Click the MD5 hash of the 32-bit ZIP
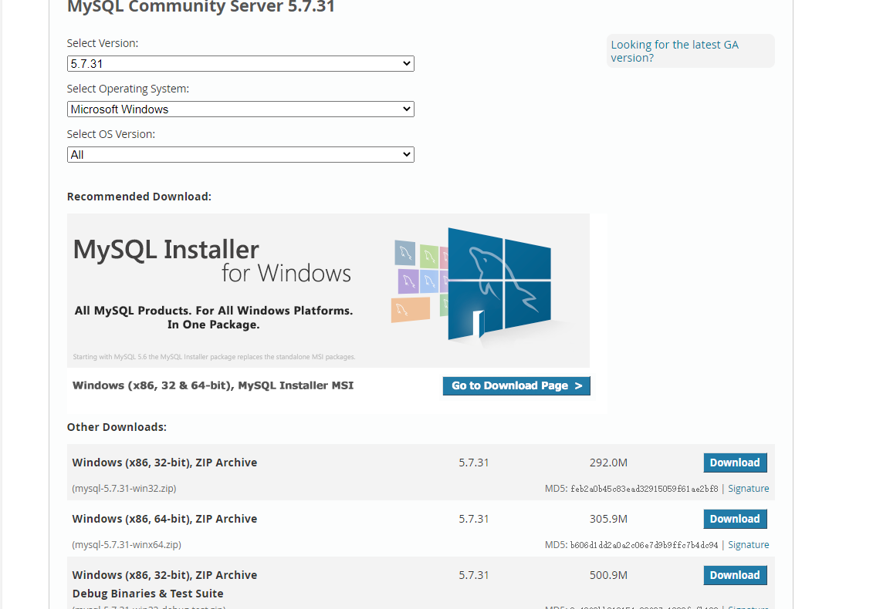The height and width of the screenshot is (609, 873). coord(645,489)
